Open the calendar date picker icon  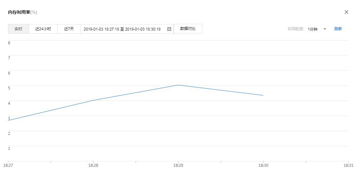pyautogui.click(x=169, y=29)
